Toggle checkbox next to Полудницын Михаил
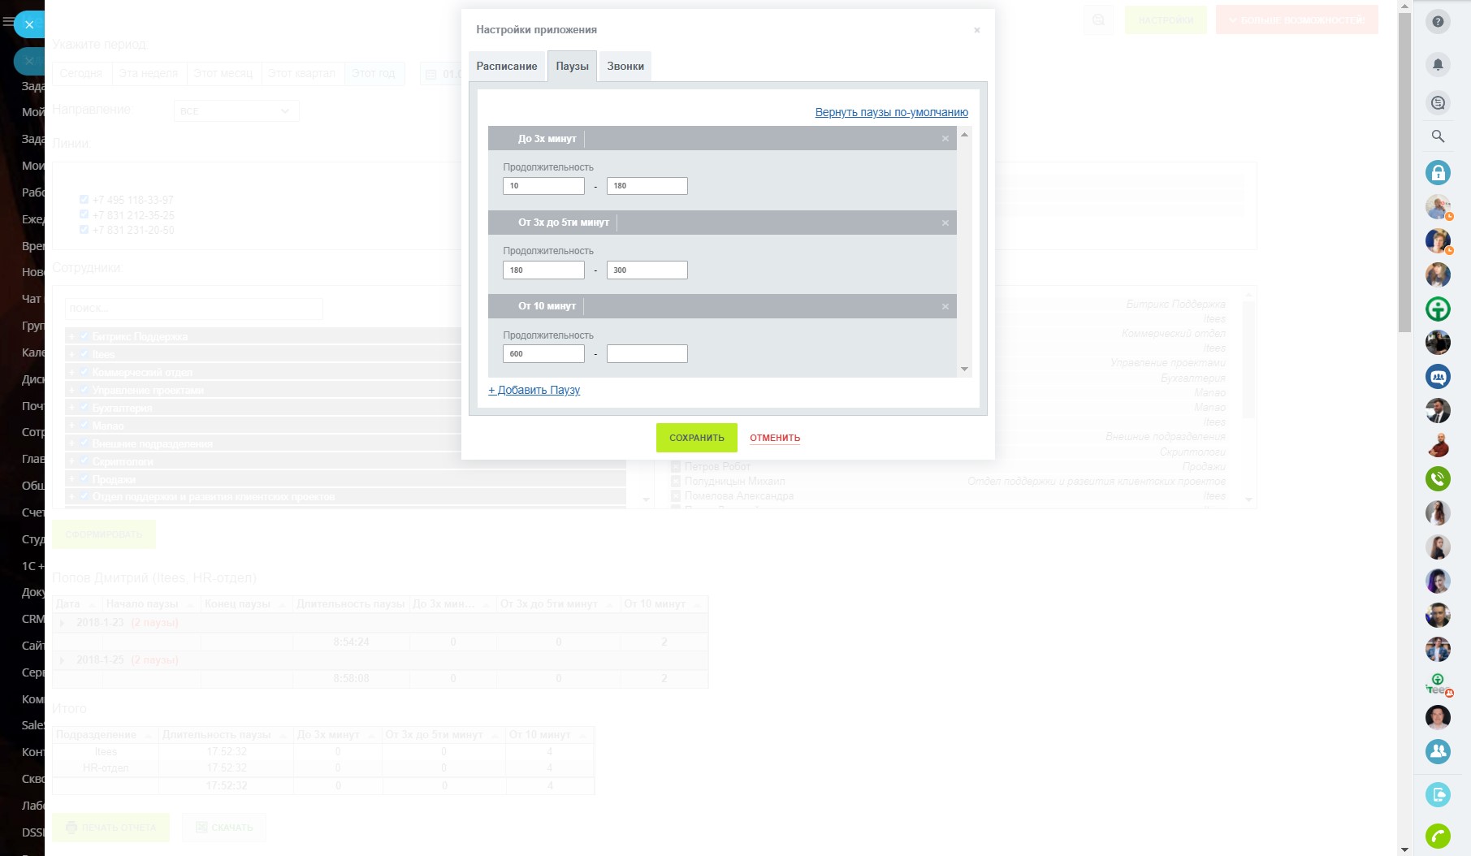The height and width of the screenshot is (856, 1471). click(676, 482)
